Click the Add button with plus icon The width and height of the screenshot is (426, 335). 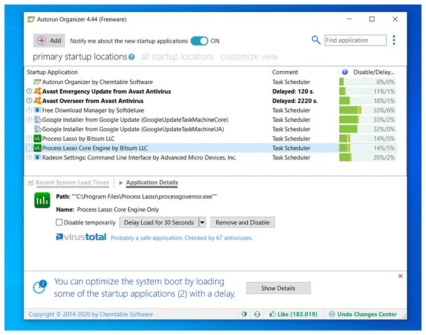tap(49, 40)
